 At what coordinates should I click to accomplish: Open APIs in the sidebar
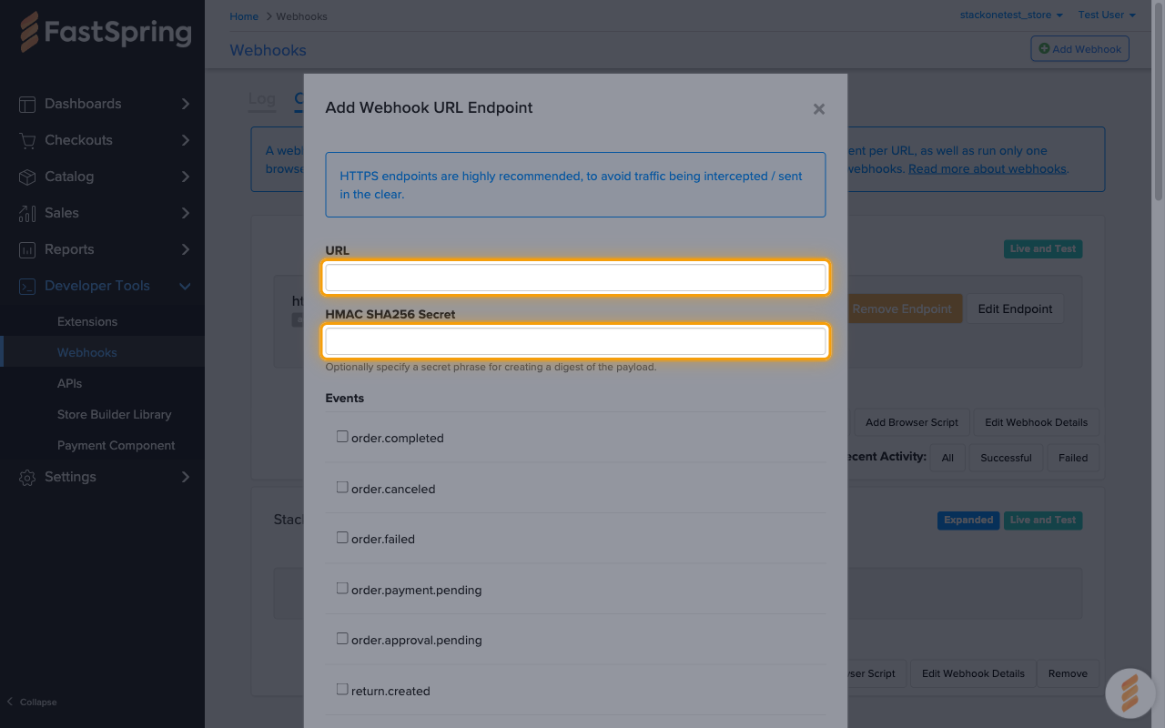pos(70,383)
